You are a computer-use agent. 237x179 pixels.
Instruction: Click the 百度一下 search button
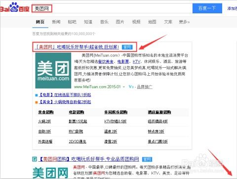[x=207, y=8]
